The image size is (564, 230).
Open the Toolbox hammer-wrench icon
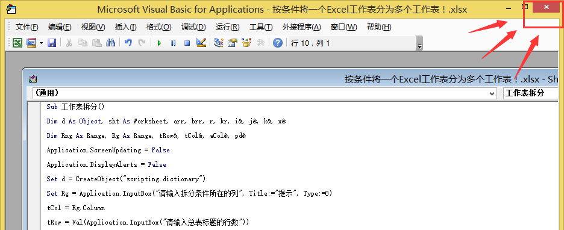260,43
